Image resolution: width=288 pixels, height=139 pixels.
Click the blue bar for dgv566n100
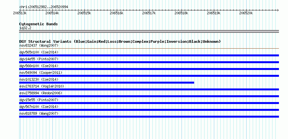point(149,69)
